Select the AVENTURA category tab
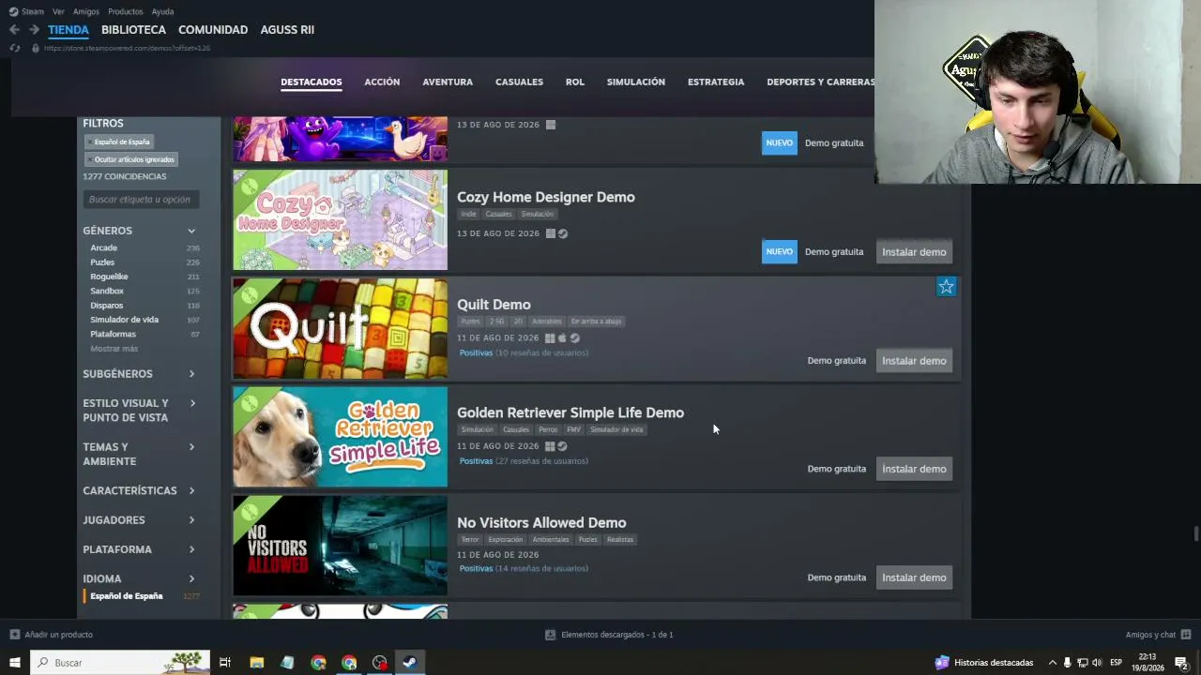 pyautogui.click(x=448, y=82)
